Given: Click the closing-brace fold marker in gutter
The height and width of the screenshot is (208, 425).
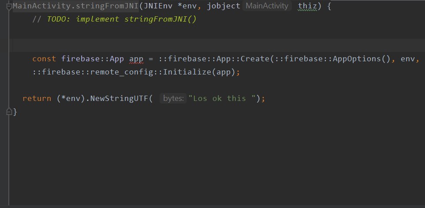Looking at the screenshot, I should pos(9,111).
